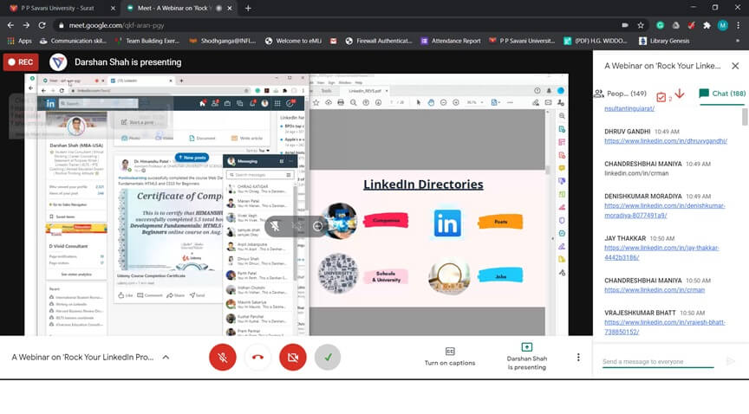Turn on captions
749x414 pixels.
click(450, 357)
